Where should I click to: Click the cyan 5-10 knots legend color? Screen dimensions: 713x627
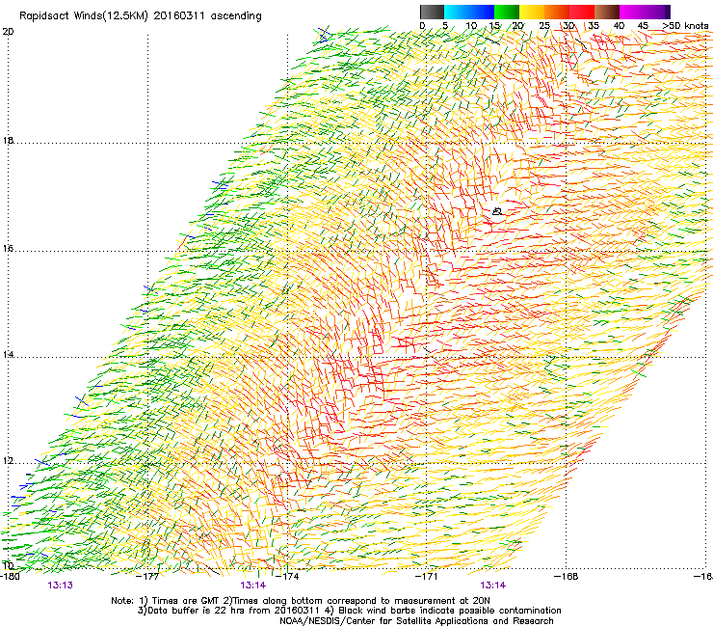point(457,12)
